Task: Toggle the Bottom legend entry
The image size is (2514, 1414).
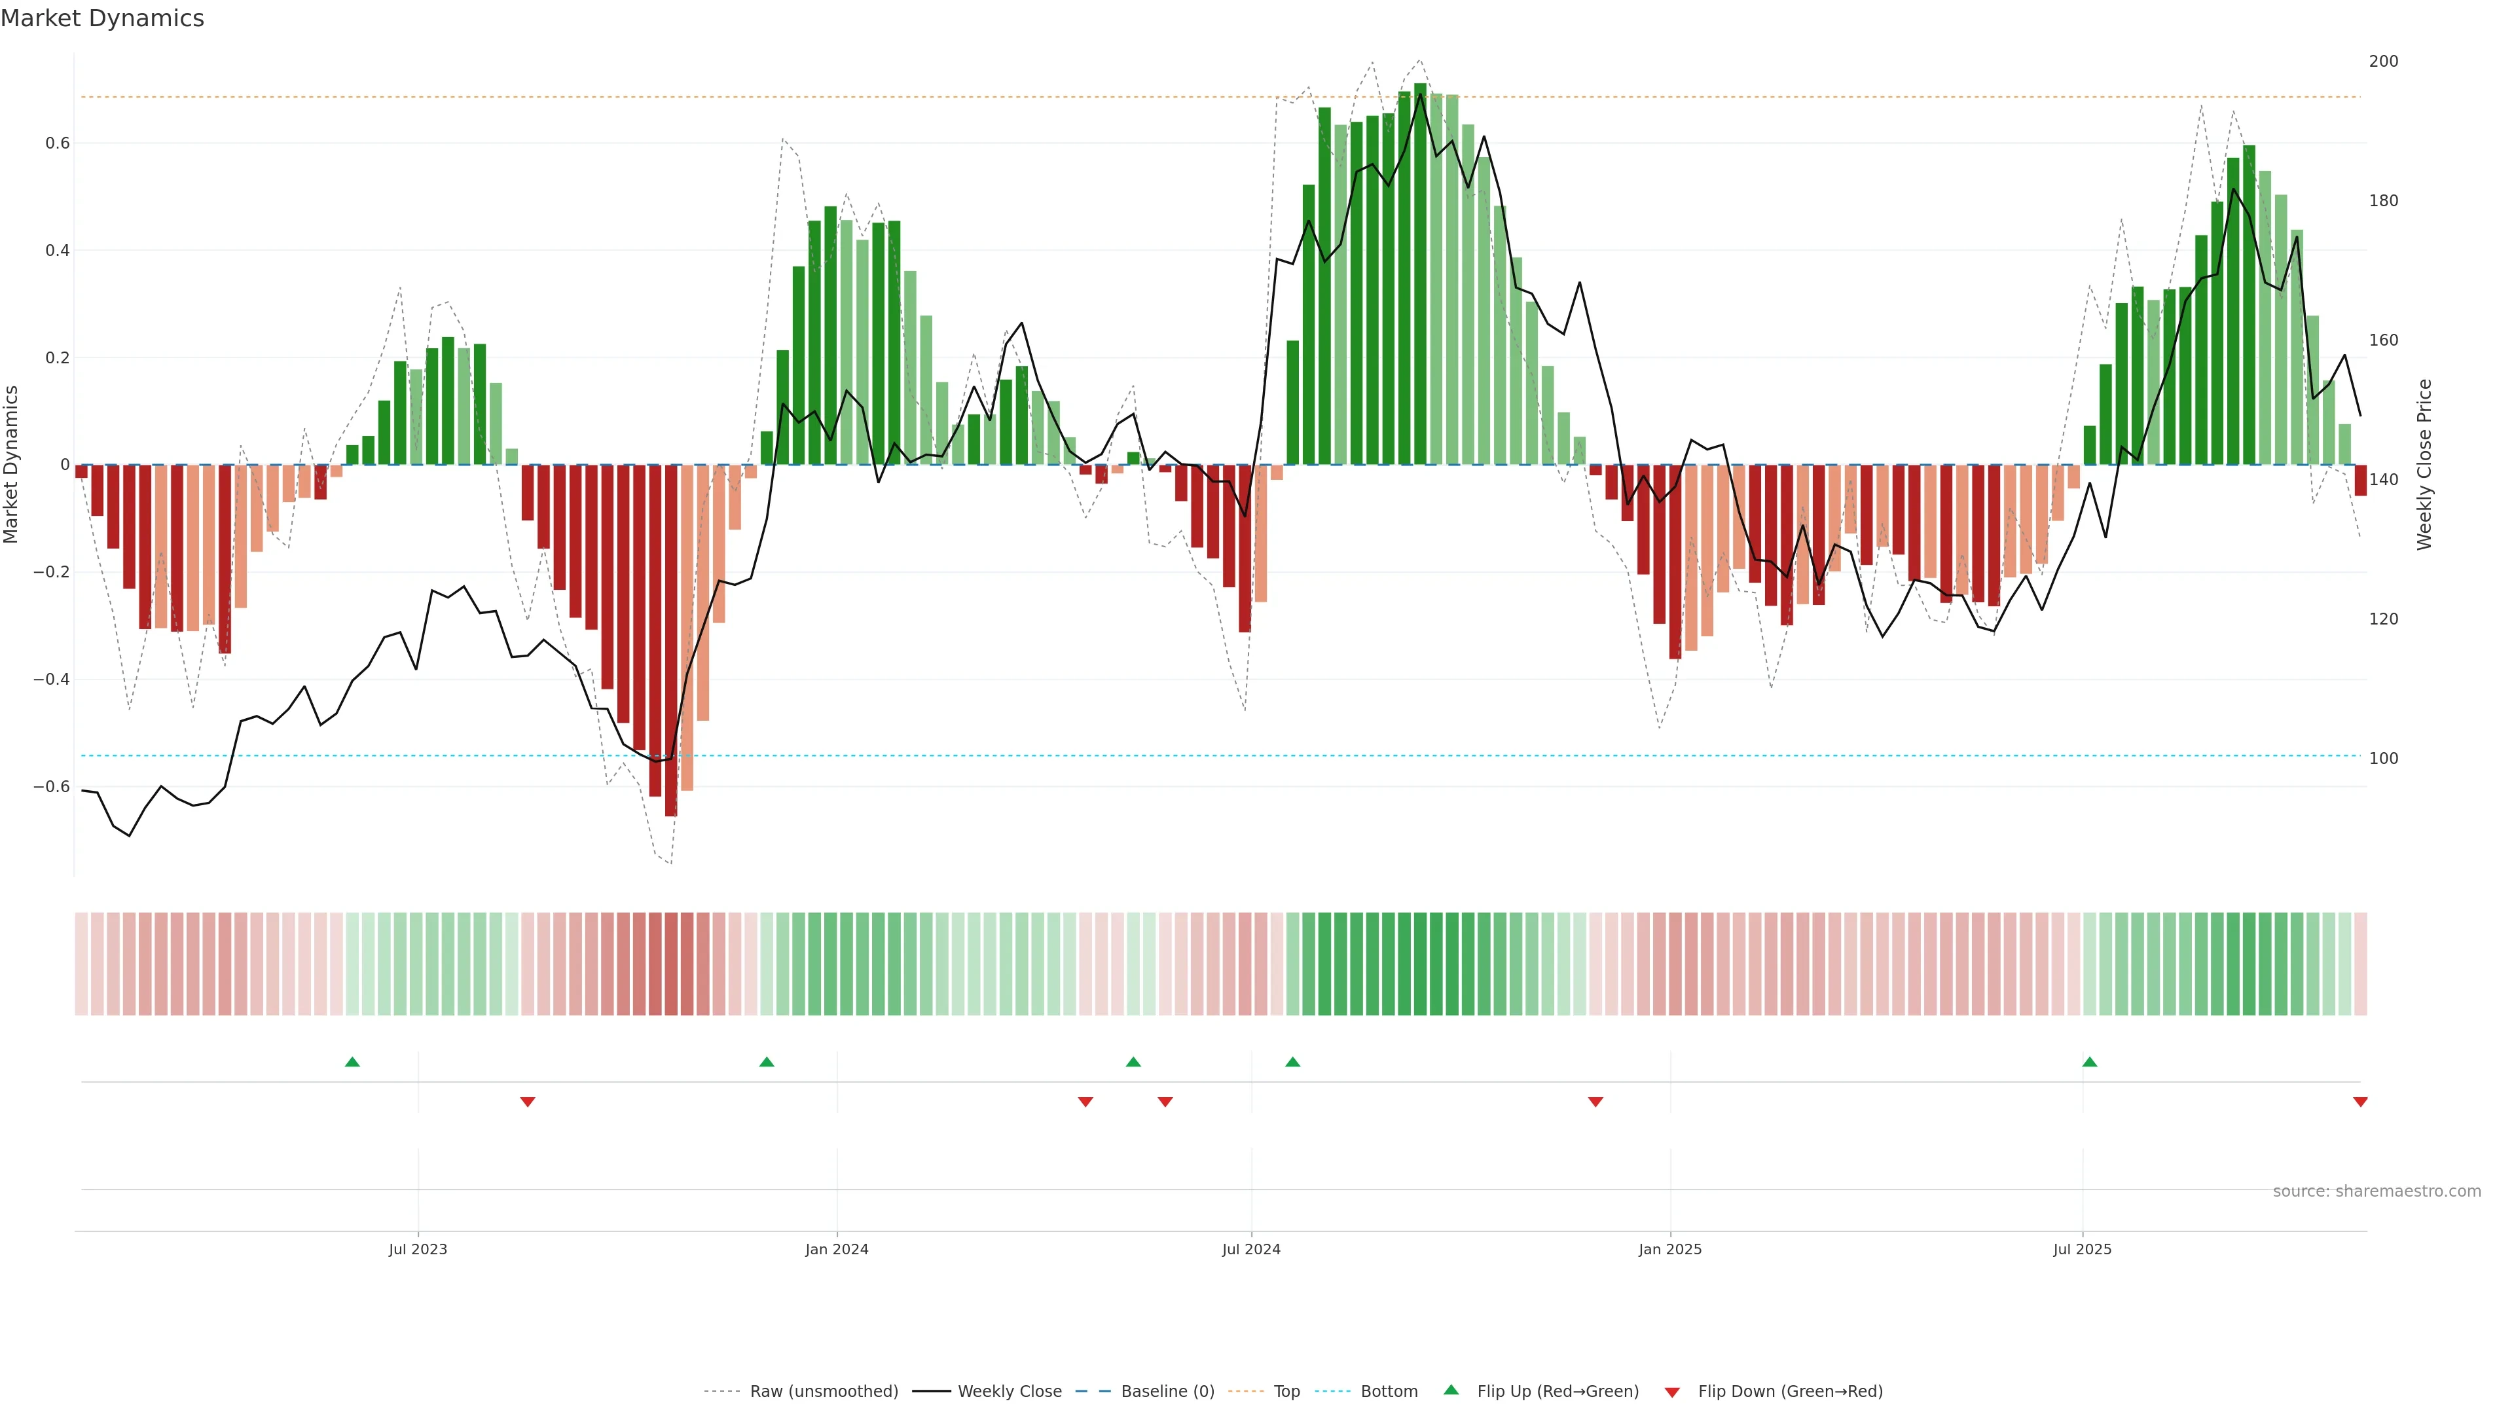Action: (x=1389, y=1392)
